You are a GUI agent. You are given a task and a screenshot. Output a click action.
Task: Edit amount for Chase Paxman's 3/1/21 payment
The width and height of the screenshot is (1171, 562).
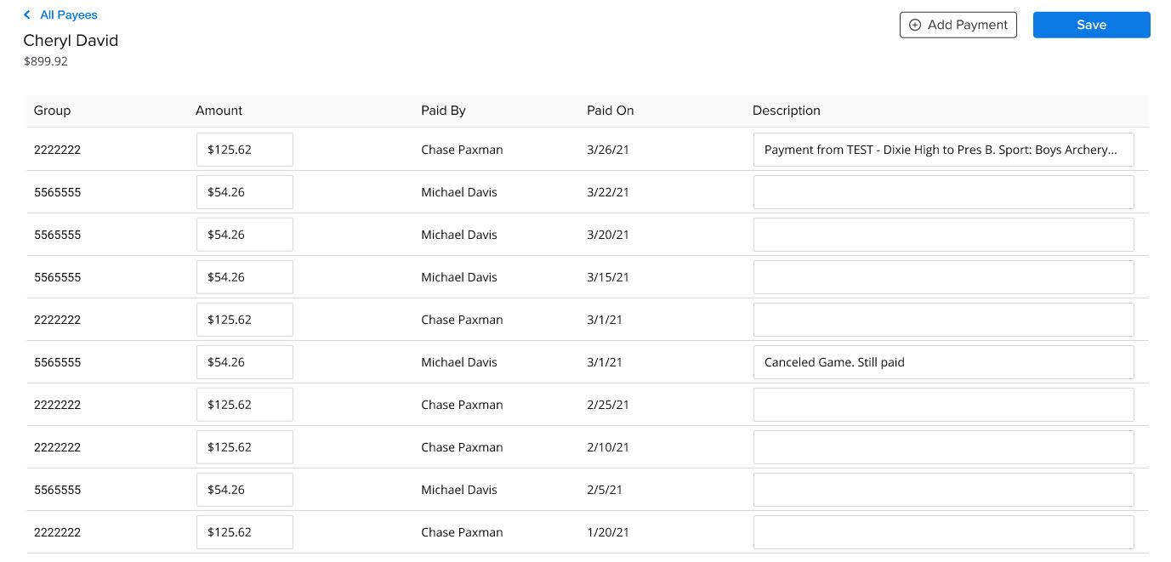[245, 320]
